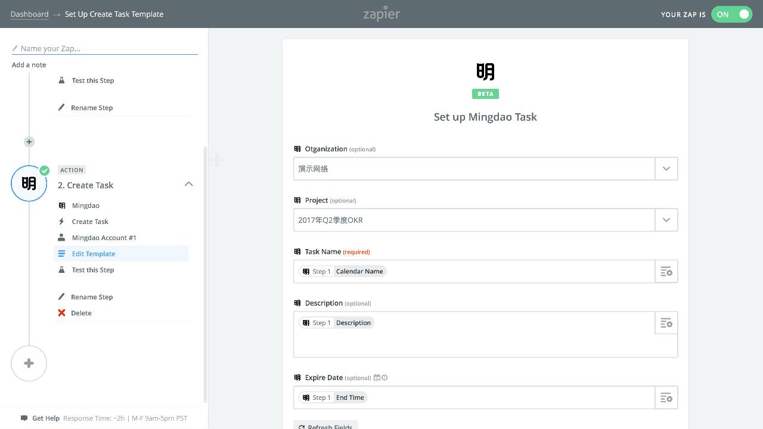Open the Project dropdown arrow
The height and width of the screenshot is (429, 763).
point(666,220)
